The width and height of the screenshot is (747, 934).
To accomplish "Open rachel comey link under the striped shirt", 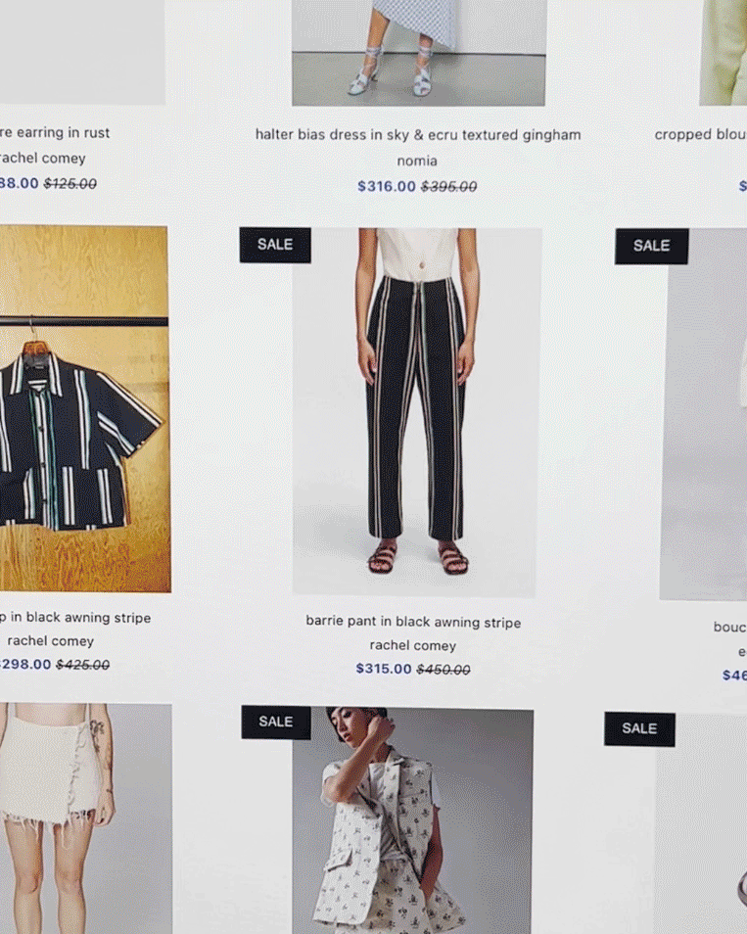I will (51, 641).
